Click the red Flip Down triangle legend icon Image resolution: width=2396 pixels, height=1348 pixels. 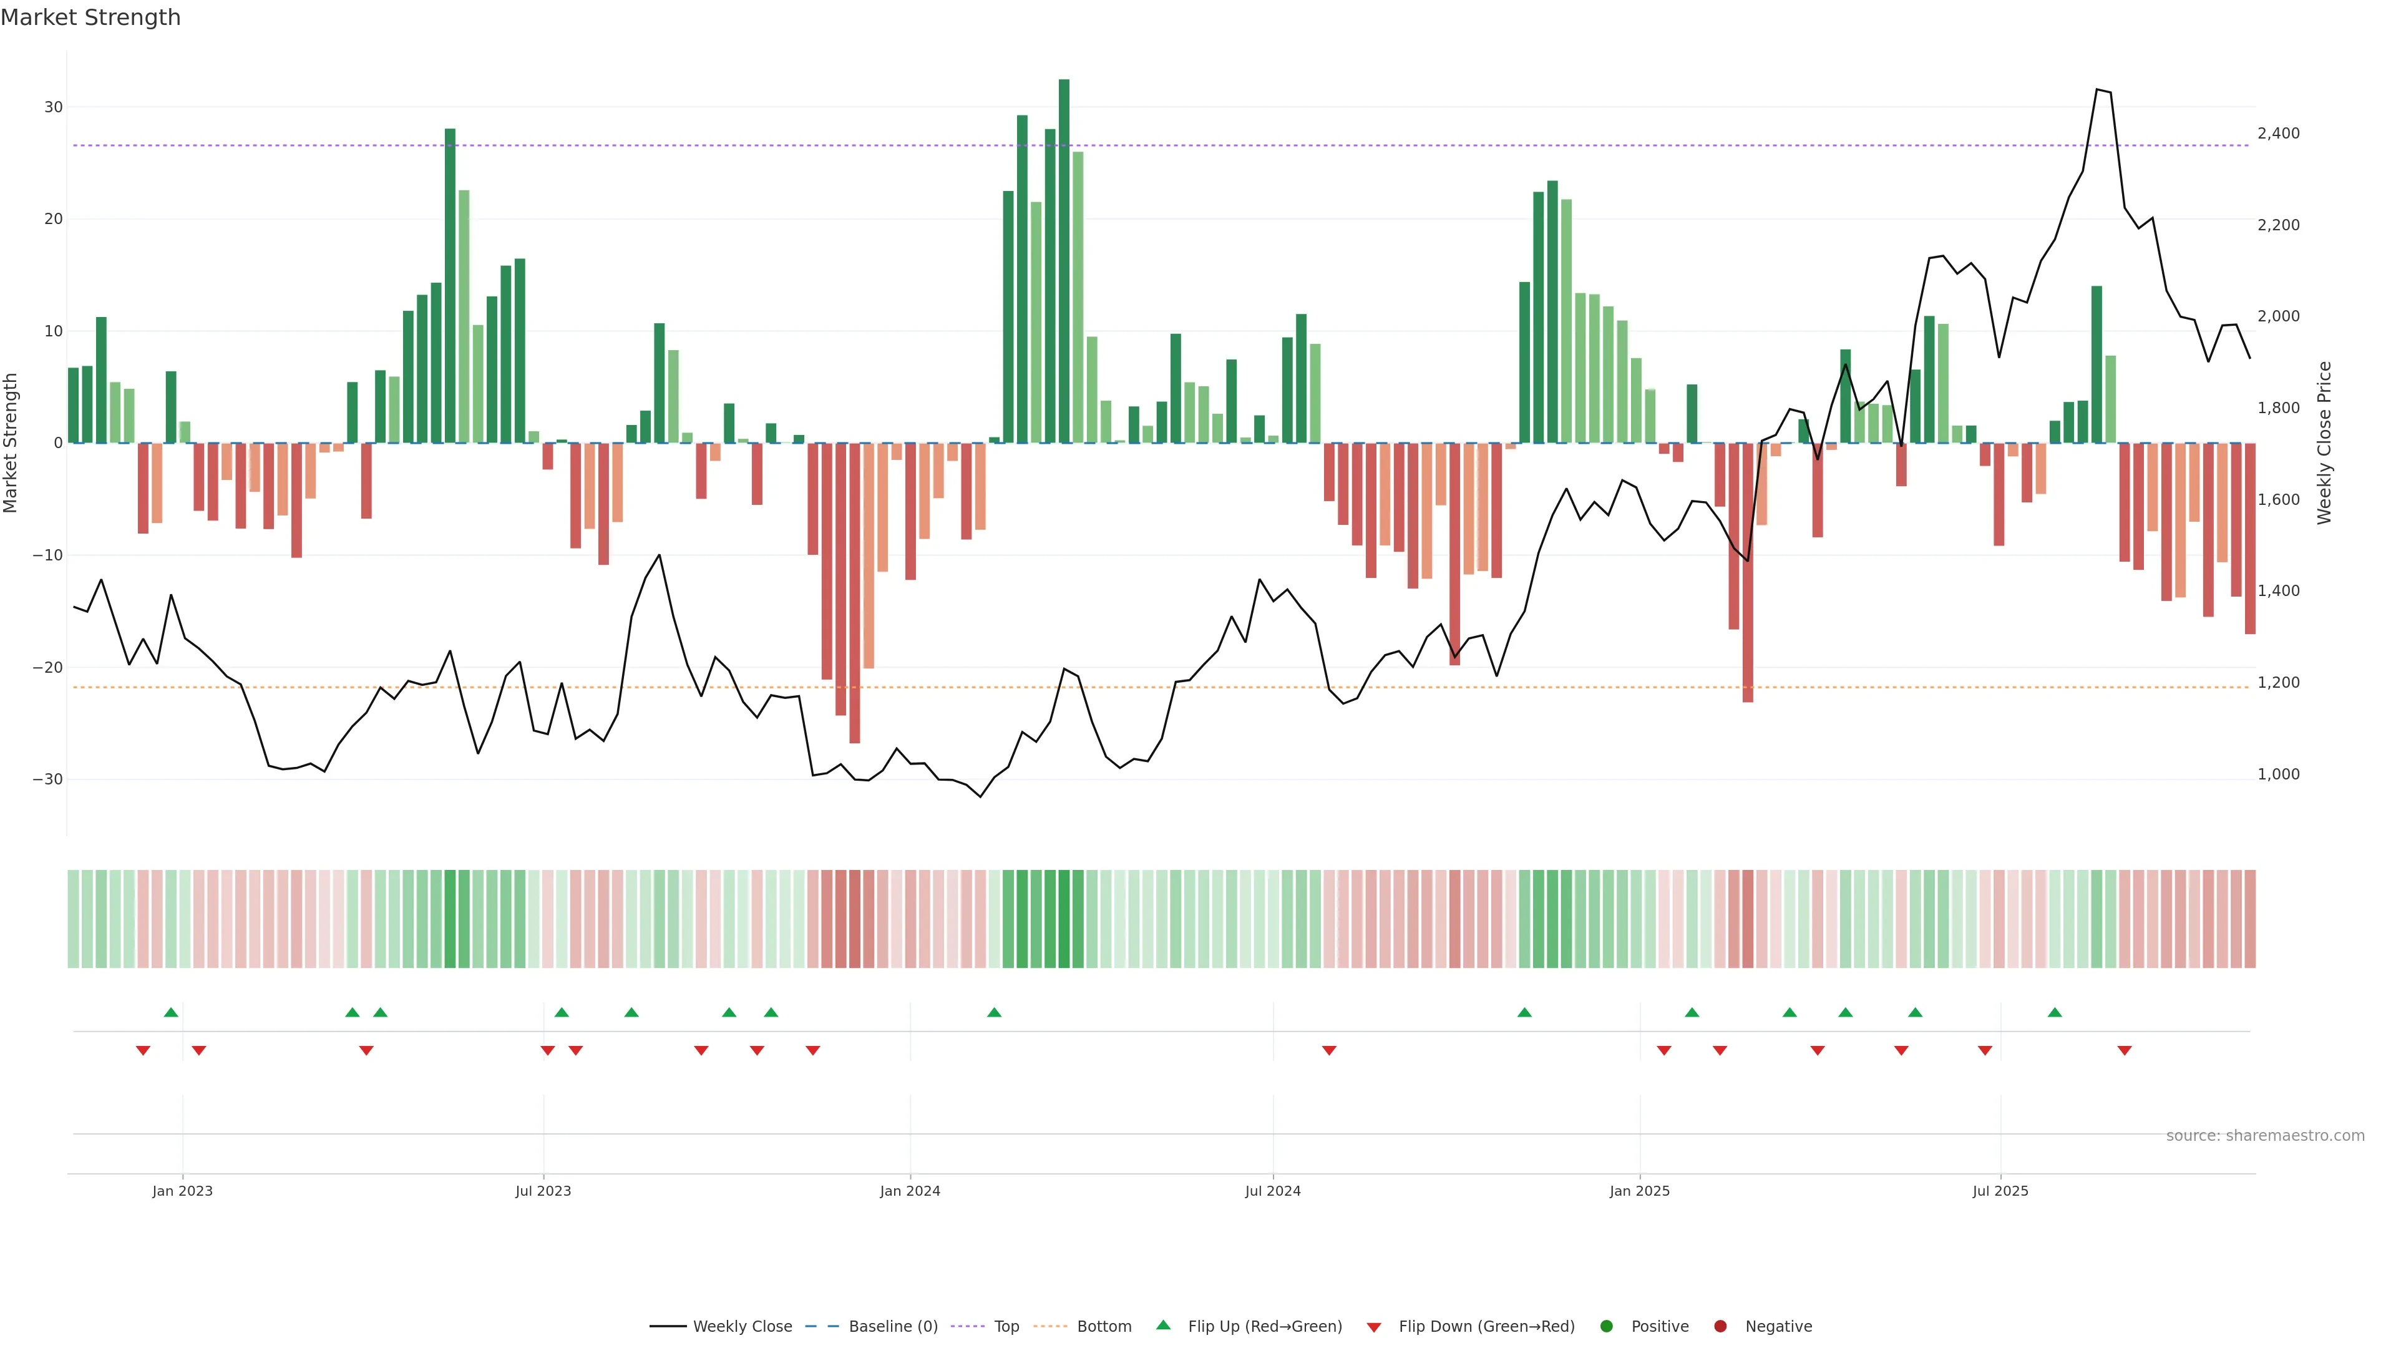pos(1373,1327)
